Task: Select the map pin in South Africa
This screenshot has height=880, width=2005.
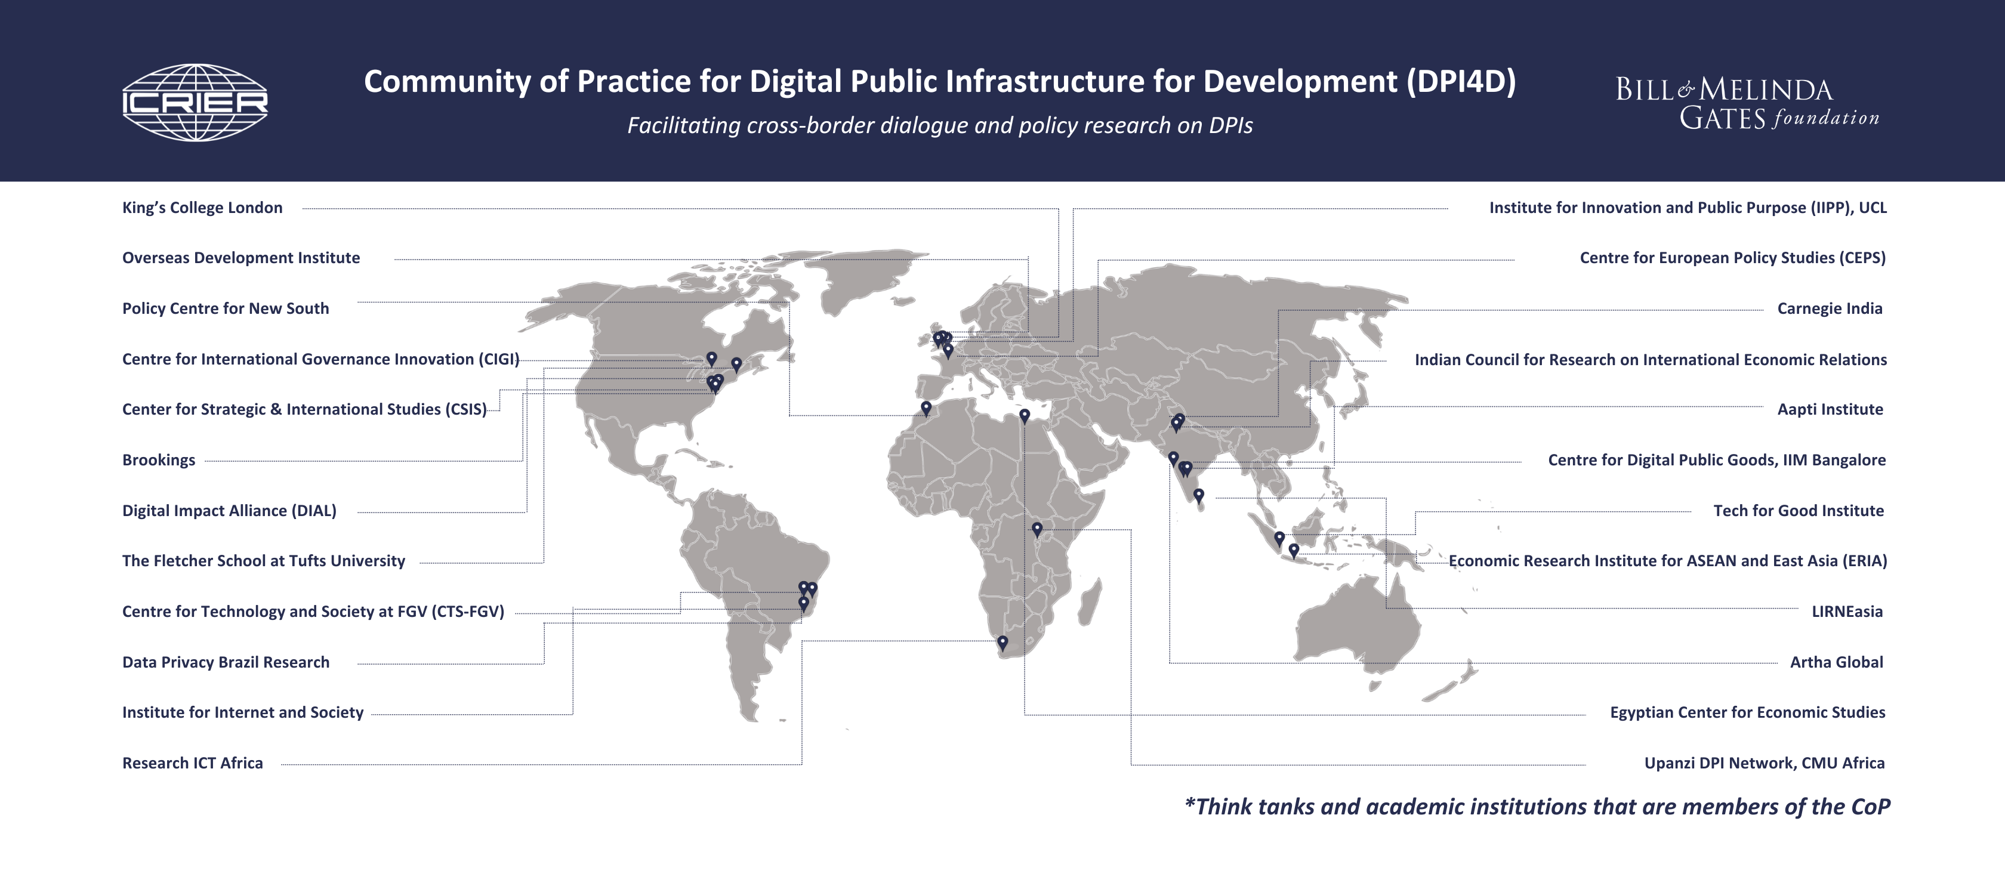Action: pos(1002,643)
